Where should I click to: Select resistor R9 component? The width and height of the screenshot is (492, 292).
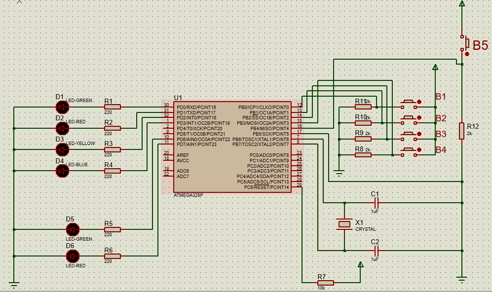[x=363, y=139]
